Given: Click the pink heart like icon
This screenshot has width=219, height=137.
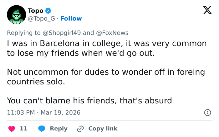Looking at the screenshot, I should click(11, 129).
